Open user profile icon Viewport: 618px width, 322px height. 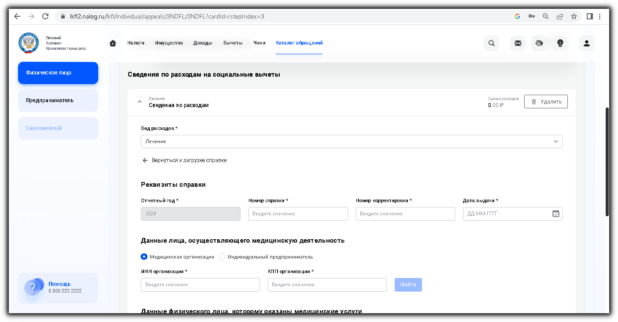(x=587, y=43)
